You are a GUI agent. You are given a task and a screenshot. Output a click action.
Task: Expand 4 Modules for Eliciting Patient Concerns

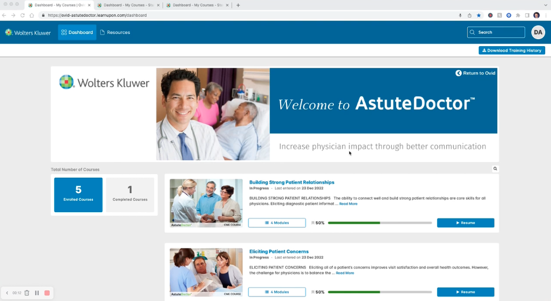(277, 292)
